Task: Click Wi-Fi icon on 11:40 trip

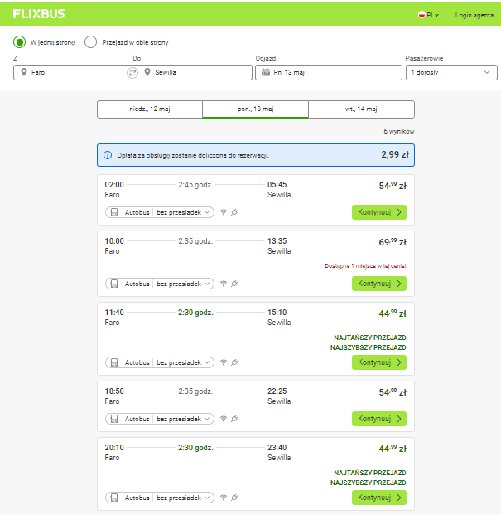Action: click(x=224, y=362)
